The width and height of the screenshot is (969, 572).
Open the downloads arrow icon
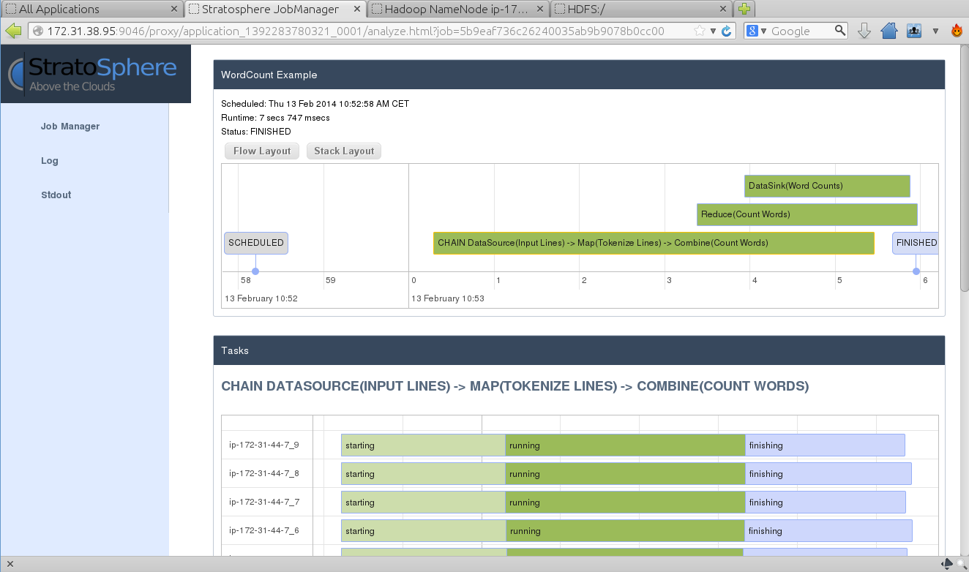[864, 31]
